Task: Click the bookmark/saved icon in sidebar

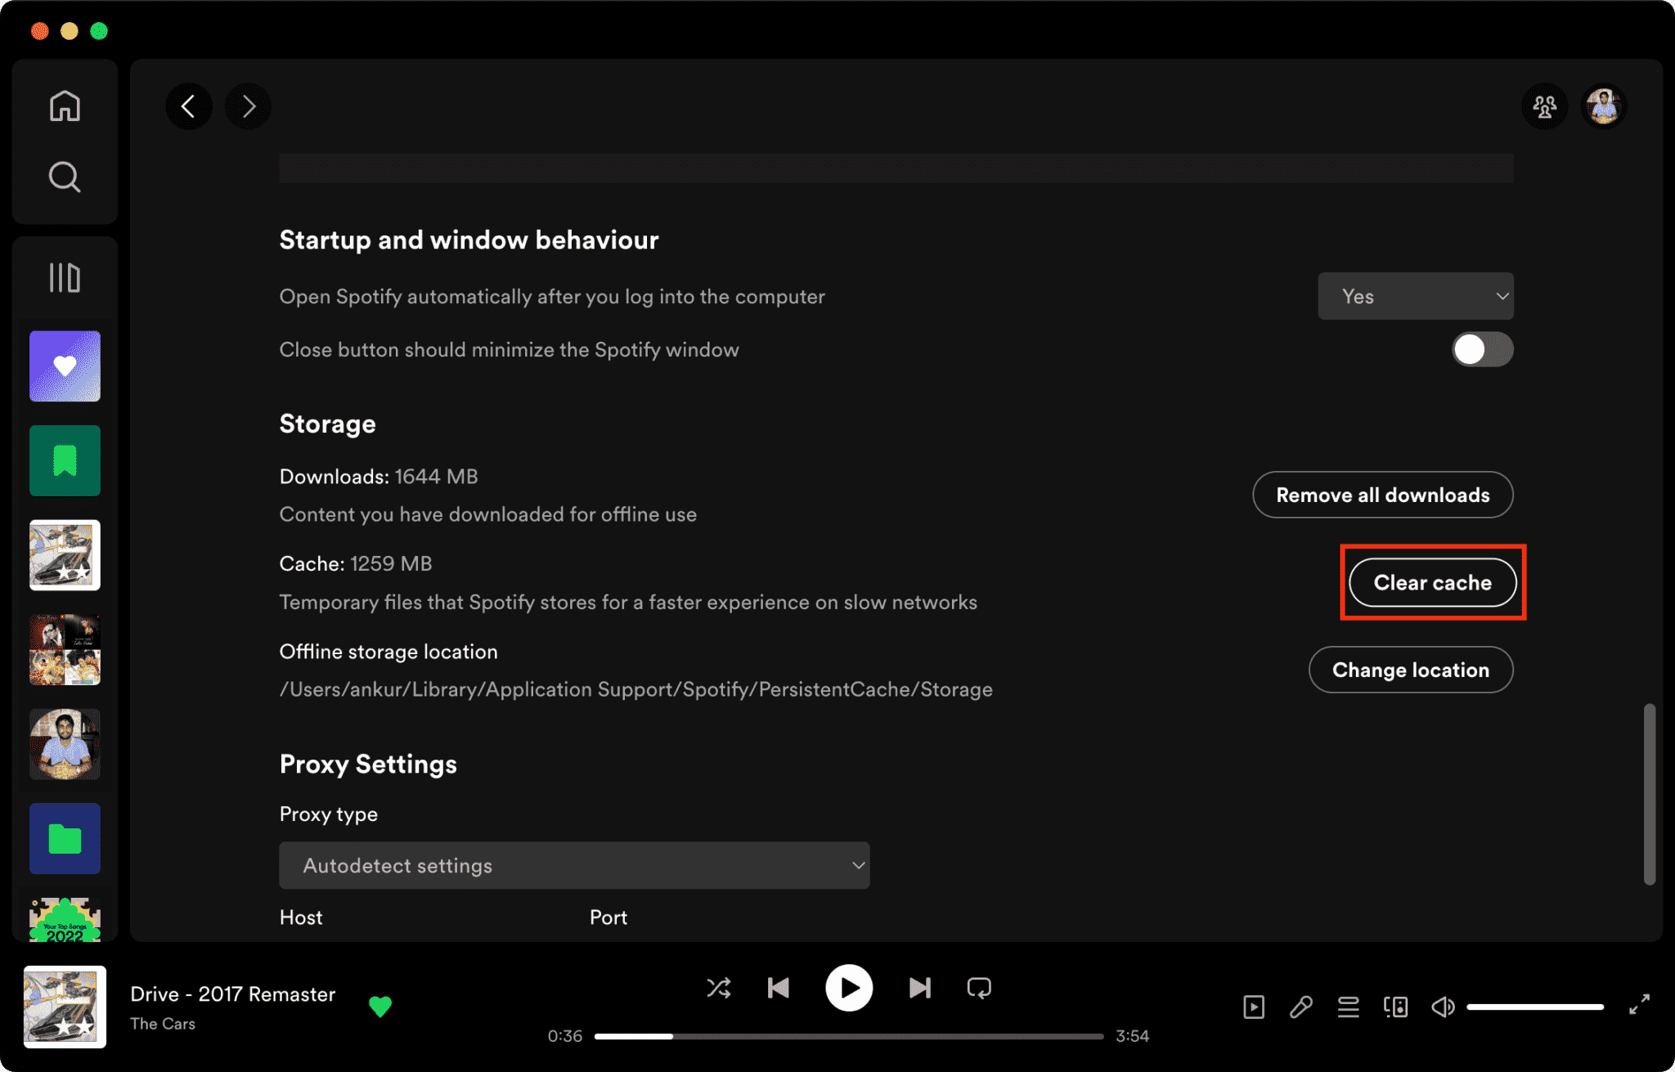Action: [x=67, y=459]
